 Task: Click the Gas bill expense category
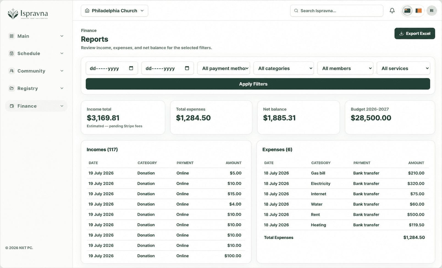tap(318, 173)
